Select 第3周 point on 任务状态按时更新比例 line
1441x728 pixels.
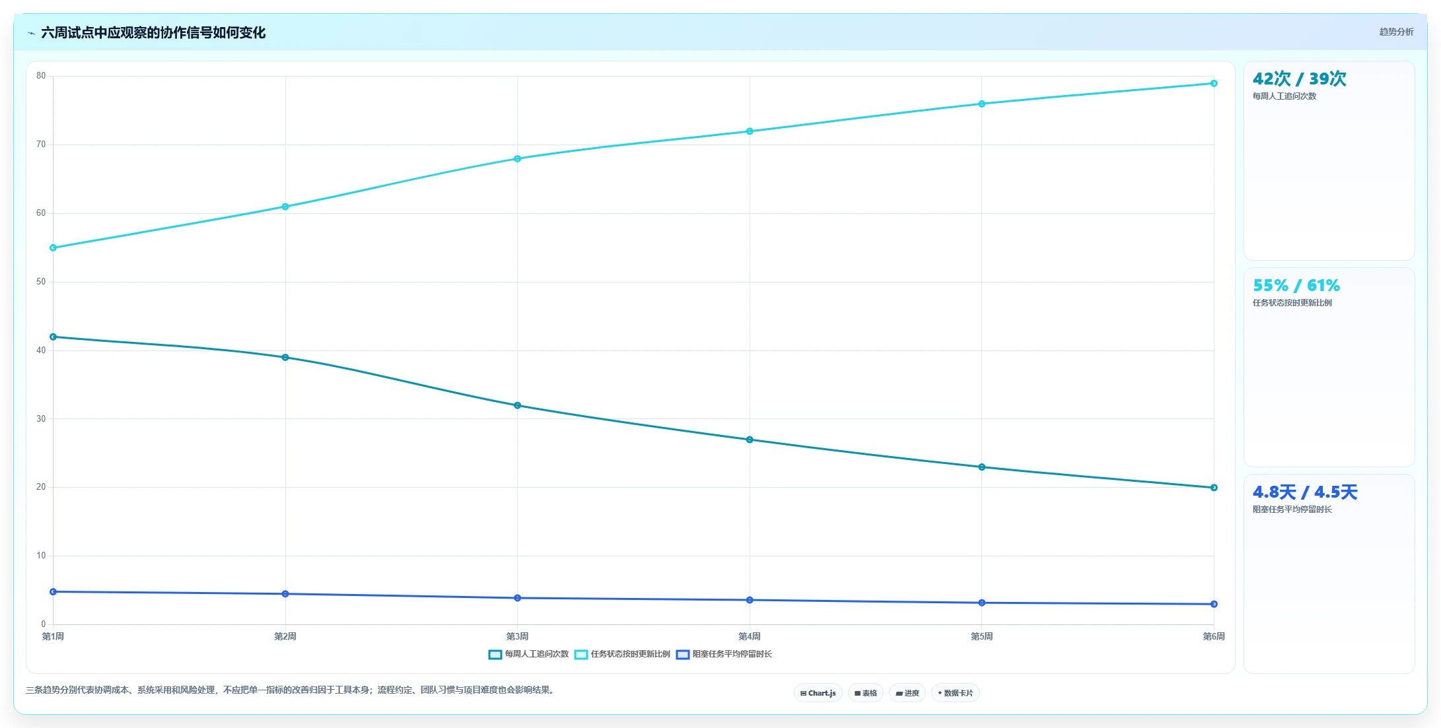(517, 158)
